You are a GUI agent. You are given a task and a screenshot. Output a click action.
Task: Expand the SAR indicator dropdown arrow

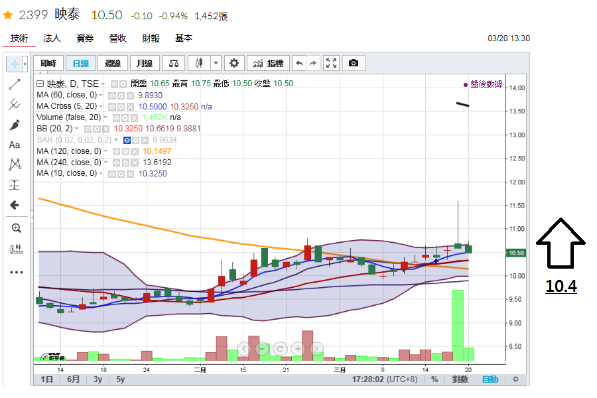tap(115, 140)
